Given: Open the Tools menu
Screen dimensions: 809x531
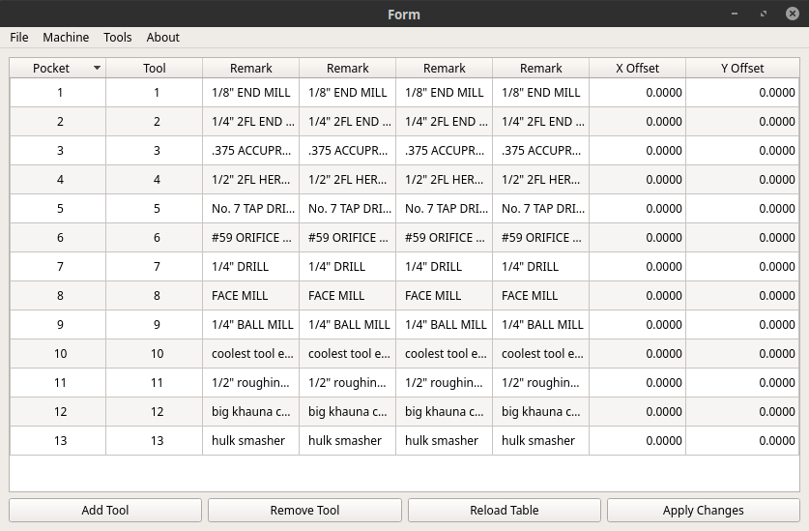Looking at the screenshot, I should click(x=118, y=37).
